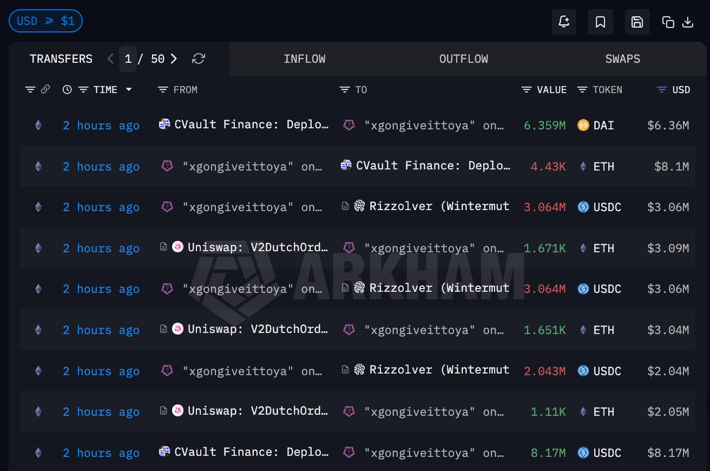The height and width of the screenshot is (471, 710).
Task: Click the DAI token icon
Action: (x=583, y=125)
